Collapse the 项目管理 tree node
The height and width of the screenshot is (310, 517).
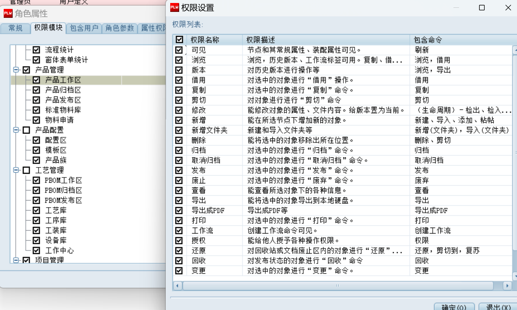pyautogui.click(x=16, y=260)
